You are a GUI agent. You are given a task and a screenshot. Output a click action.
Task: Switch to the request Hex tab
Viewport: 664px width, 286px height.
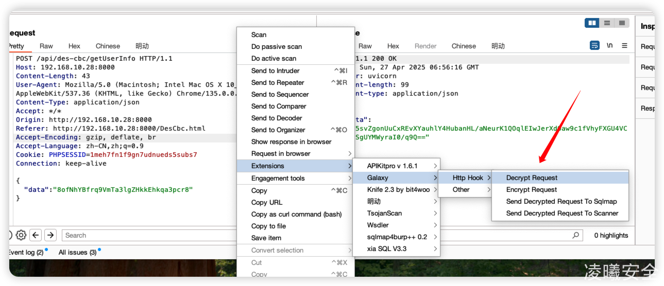click(x=74, y=46)
